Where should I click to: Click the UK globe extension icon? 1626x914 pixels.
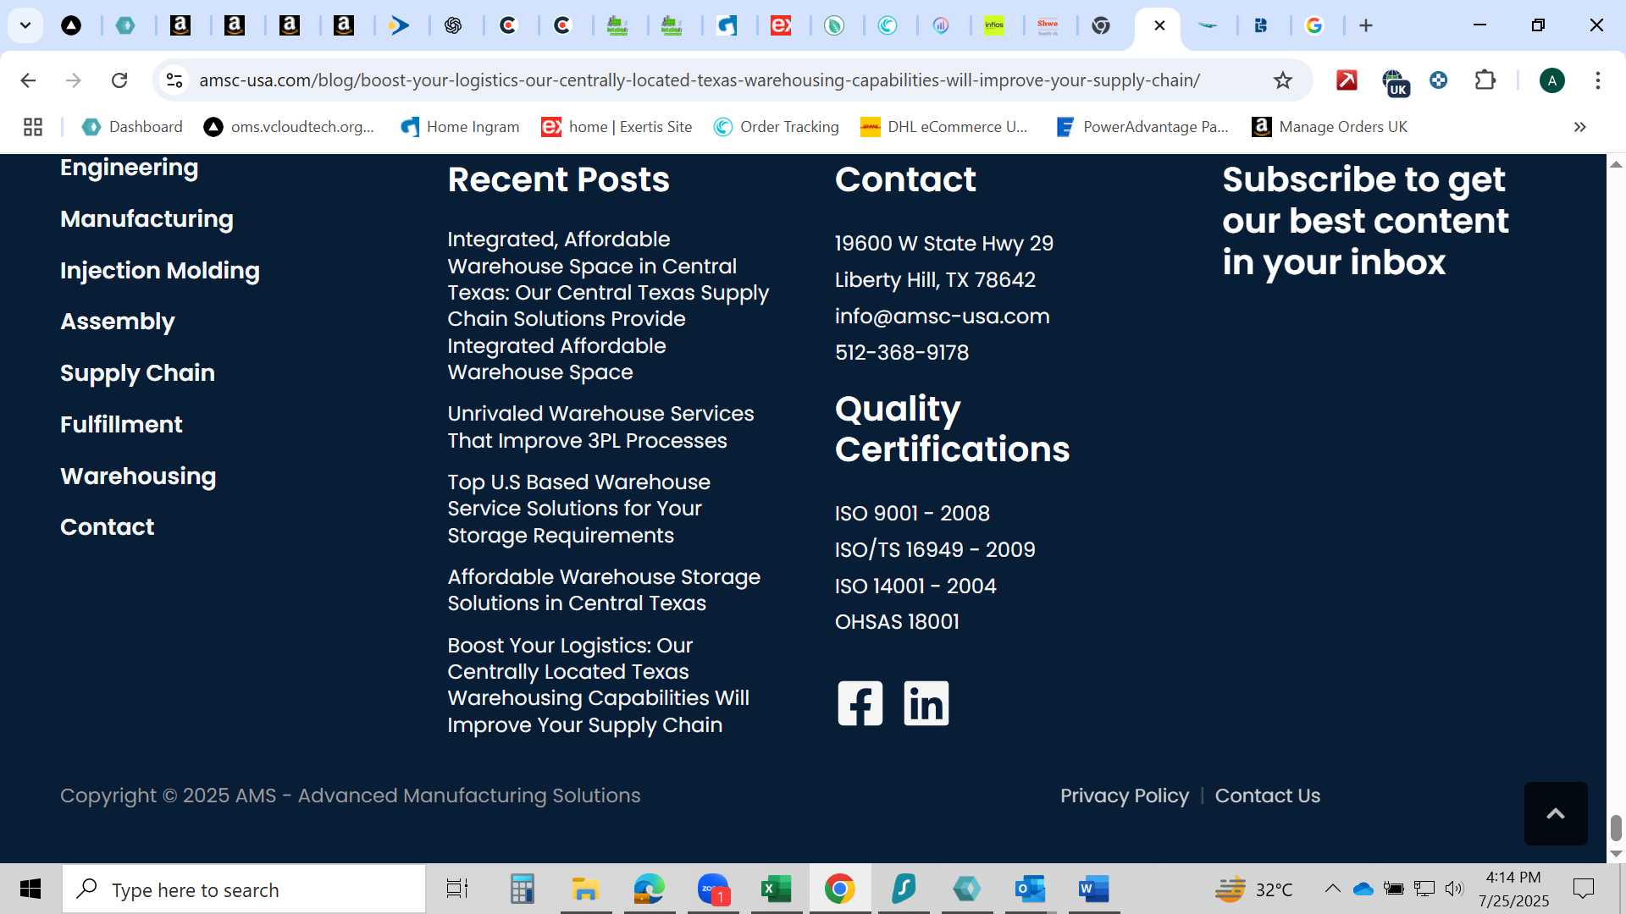point(1394,82)
